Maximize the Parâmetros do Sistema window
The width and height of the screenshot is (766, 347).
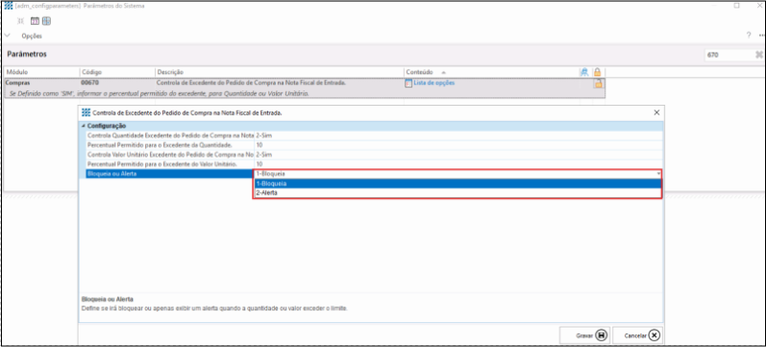tap(737, 6)
